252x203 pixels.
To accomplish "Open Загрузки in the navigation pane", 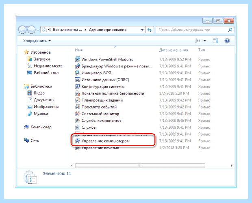I will pos(42,59).
